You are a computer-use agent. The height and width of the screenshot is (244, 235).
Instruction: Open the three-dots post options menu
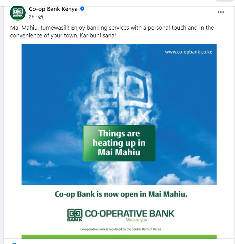click(221, 12)
